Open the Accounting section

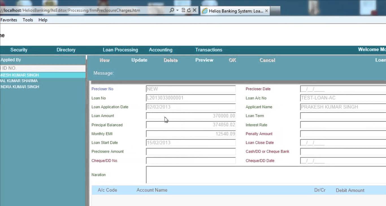point(161,50)
